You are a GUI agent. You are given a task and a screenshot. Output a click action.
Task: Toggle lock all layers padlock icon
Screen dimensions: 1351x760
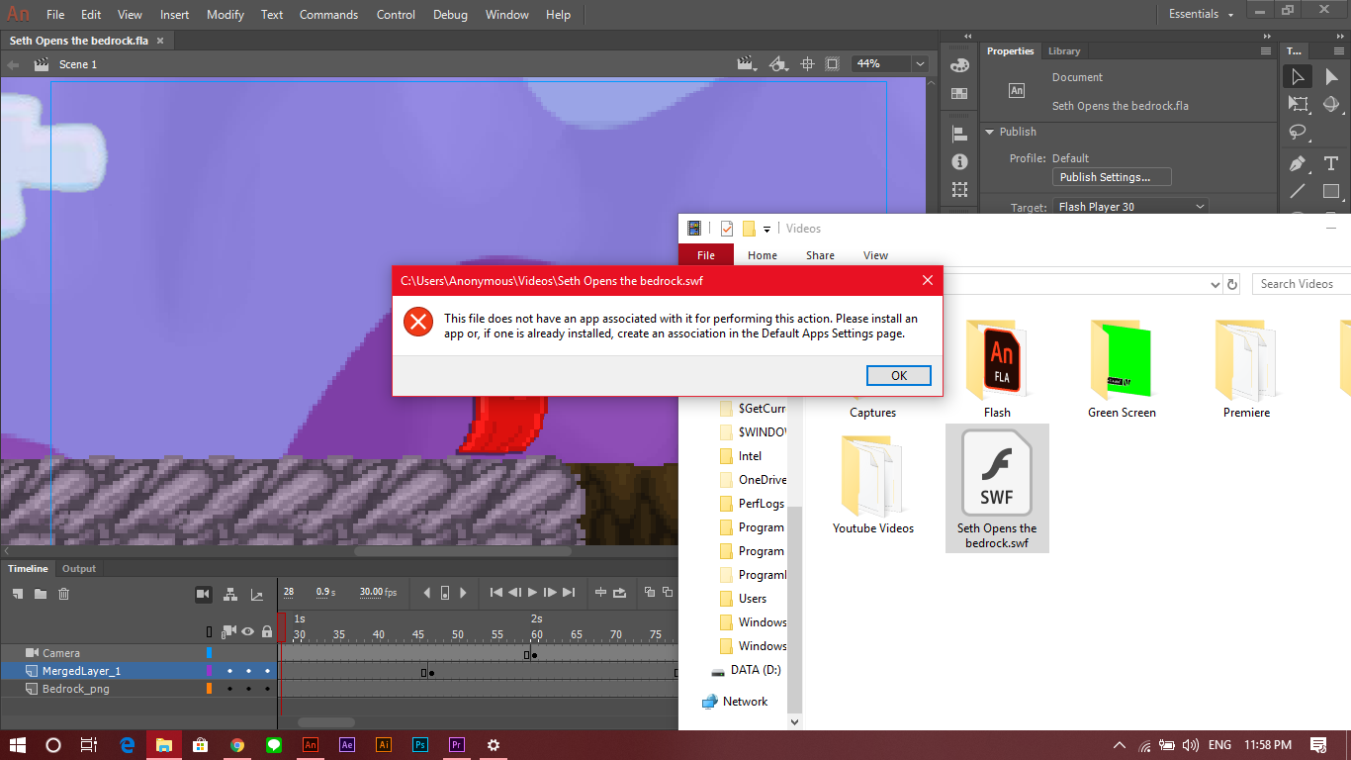coord(267,631)
